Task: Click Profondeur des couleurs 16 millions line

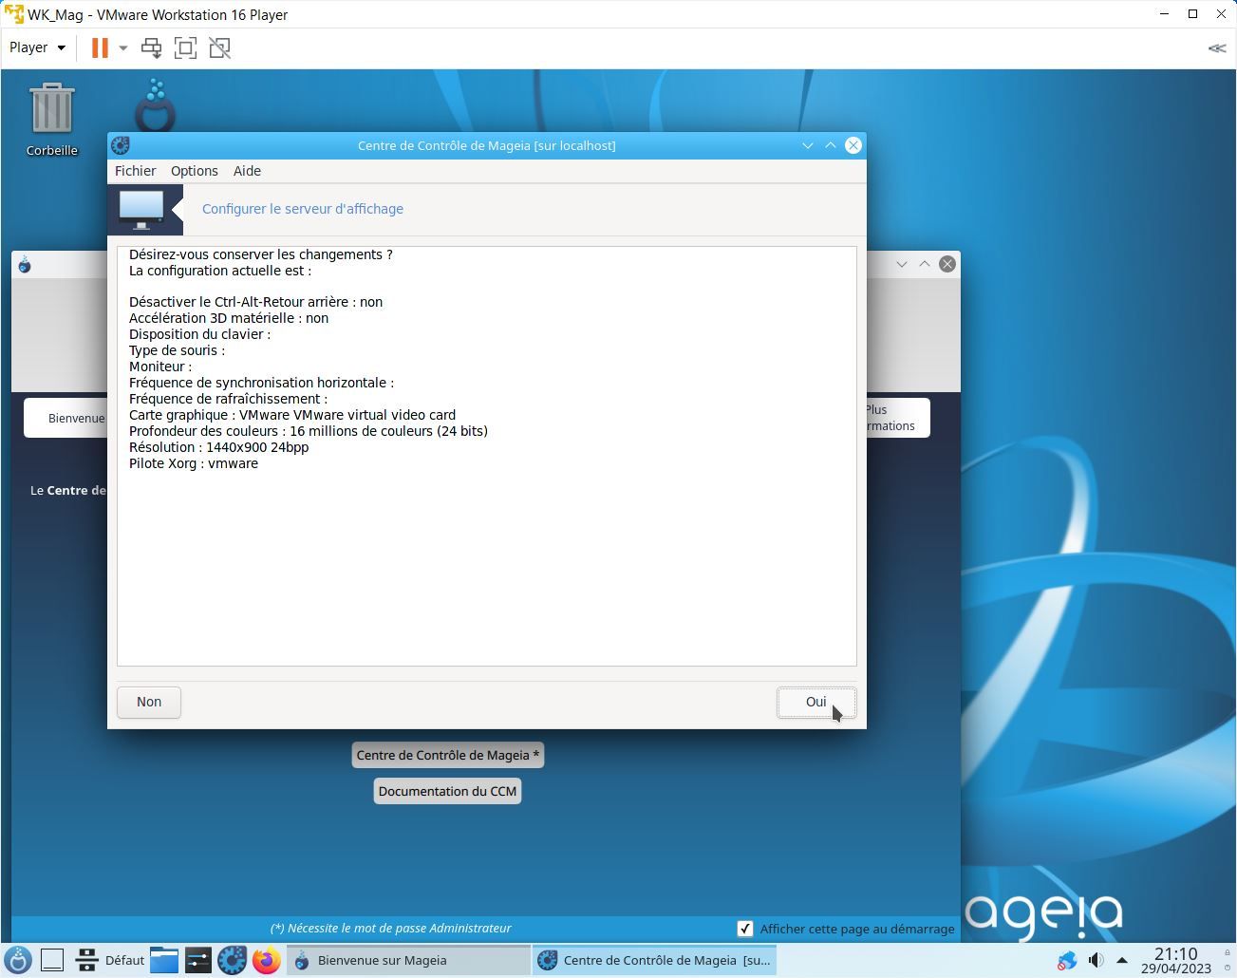Action: pyautogui.click(x=309, y=431)
